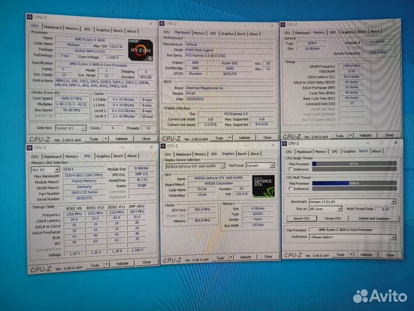Viewport: 414px width, 311px height.
Task: Click the CPU-Z title icon in the CPU tab window
Action: coord(29,17)
